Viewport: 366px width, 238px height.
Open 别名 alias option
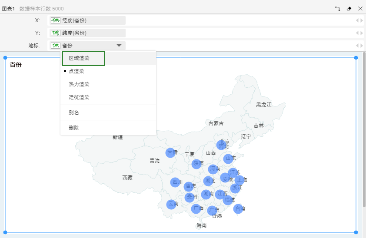[x=74, y=112]
